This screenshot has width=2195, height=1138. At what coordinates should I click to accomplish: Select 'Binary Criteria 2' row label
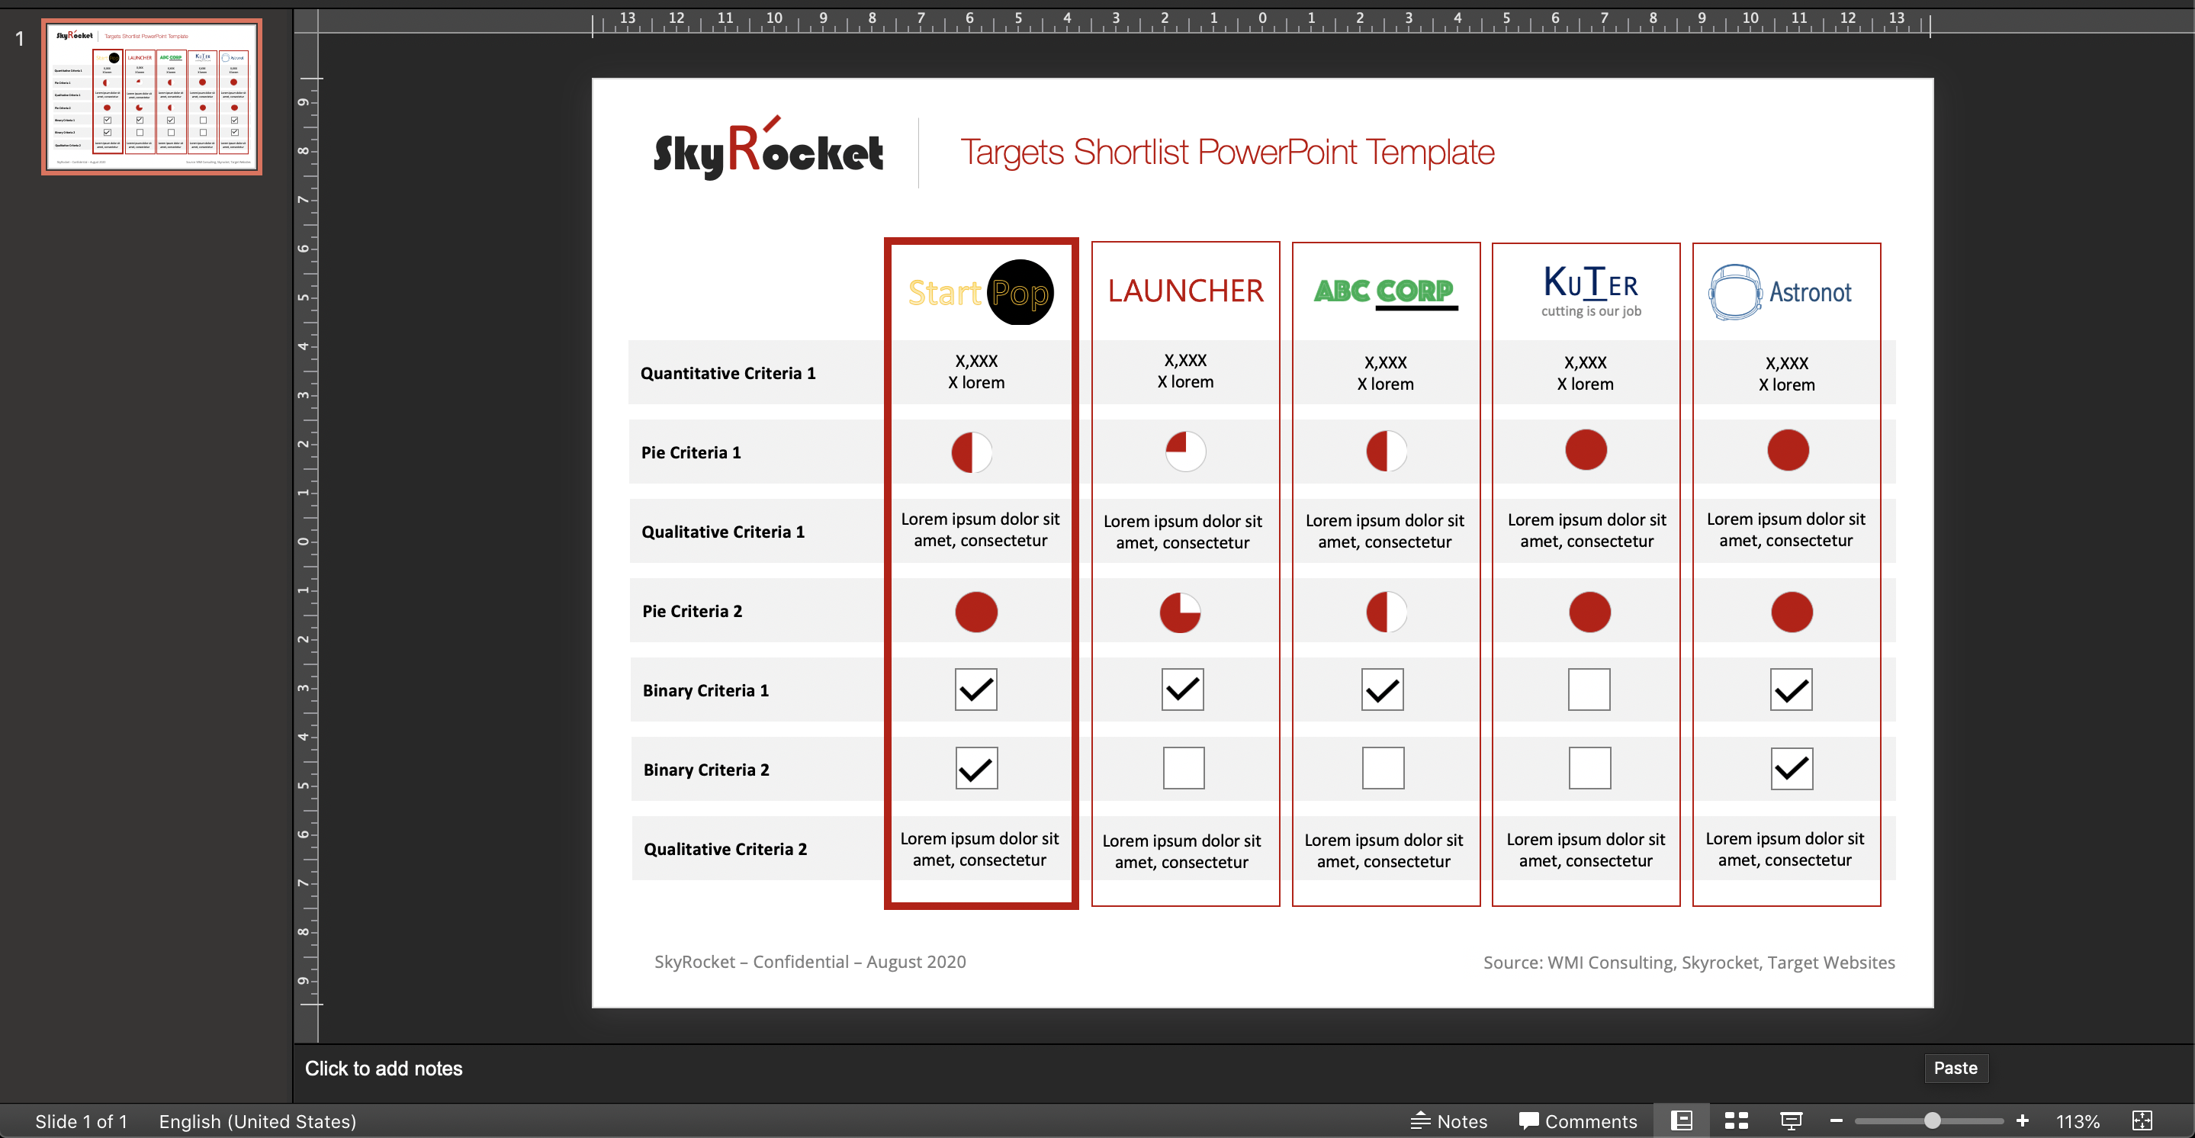706,770
